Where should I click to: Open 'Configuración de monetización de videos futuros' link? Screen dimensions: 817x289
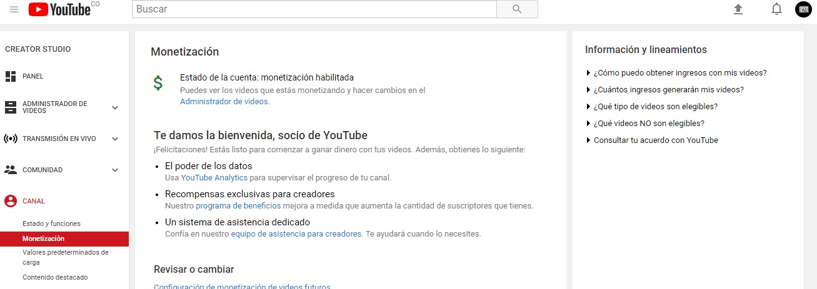(x=242, y=287)
